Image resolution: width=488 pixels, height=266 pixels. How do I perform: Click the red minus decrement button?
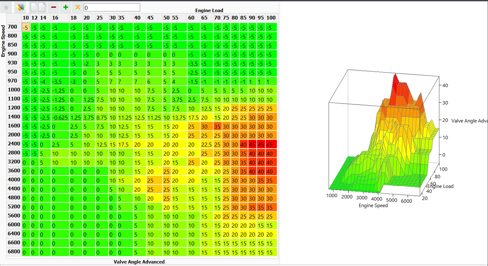[x=54, y=7]
